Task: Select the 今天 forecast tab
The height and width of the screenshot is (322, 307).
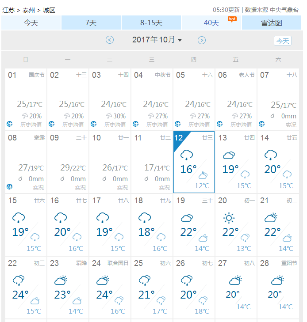Action: (31, 23)
